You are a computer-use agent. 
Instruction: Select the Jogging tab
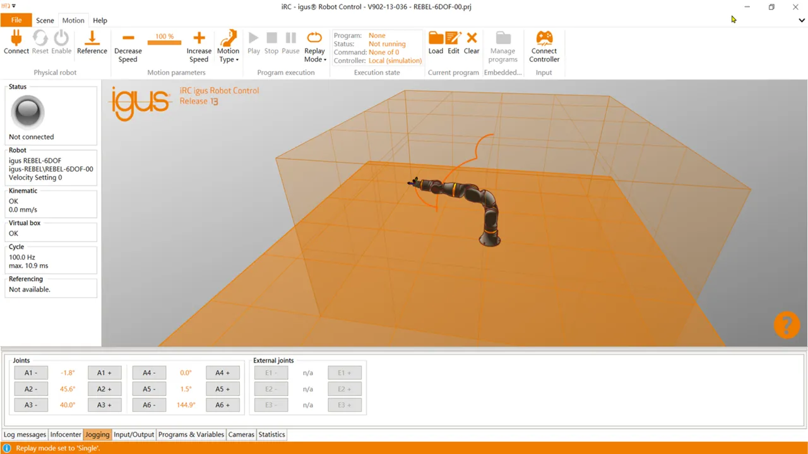coord(97,434)
